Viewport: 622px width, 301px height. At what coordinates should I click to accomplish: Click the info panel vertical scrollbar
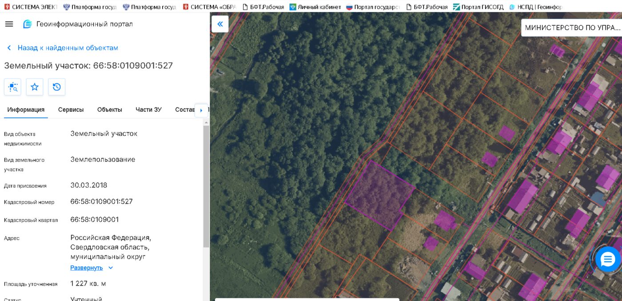click(x=206, y=186)
